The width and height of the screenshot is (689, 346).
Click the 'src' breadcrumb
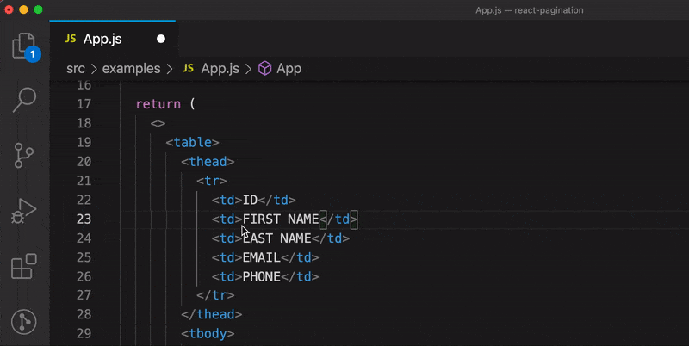click(x=76, y=69)
